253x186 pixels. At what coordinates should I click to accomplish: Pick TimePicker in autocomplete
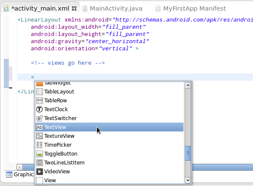109,145
